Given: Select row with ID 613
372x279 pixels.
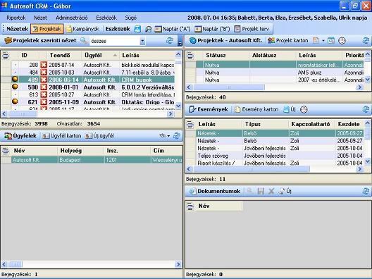Looking at the screenshot, I should (x=93, y=94).
